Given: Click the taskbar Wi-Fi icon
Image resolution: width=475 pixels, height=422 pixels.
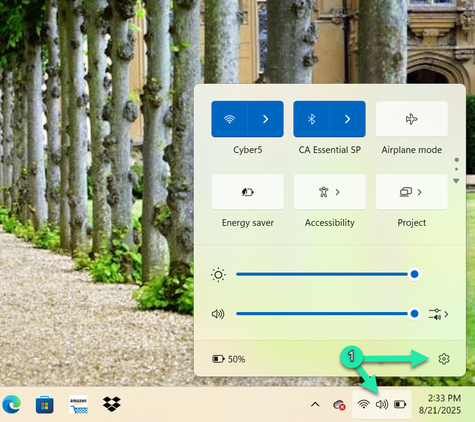Looking at the screenshot, I should click(x=363, y=404).
